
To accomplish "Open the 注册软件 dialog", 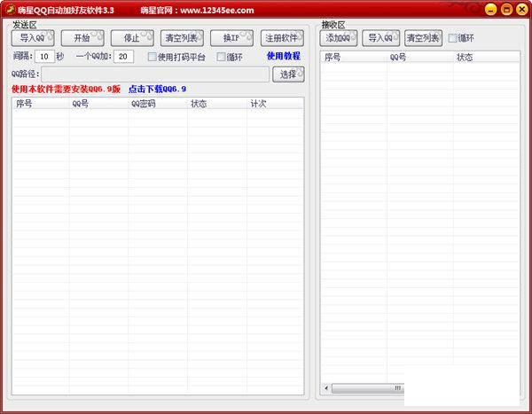I will 282,38.
